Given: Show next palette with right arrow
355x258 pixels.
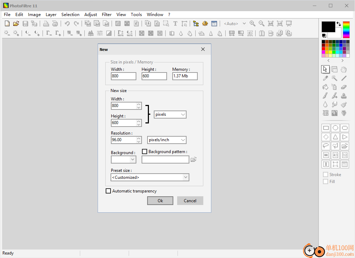Looking at the screenshot, I should point(342,61).
